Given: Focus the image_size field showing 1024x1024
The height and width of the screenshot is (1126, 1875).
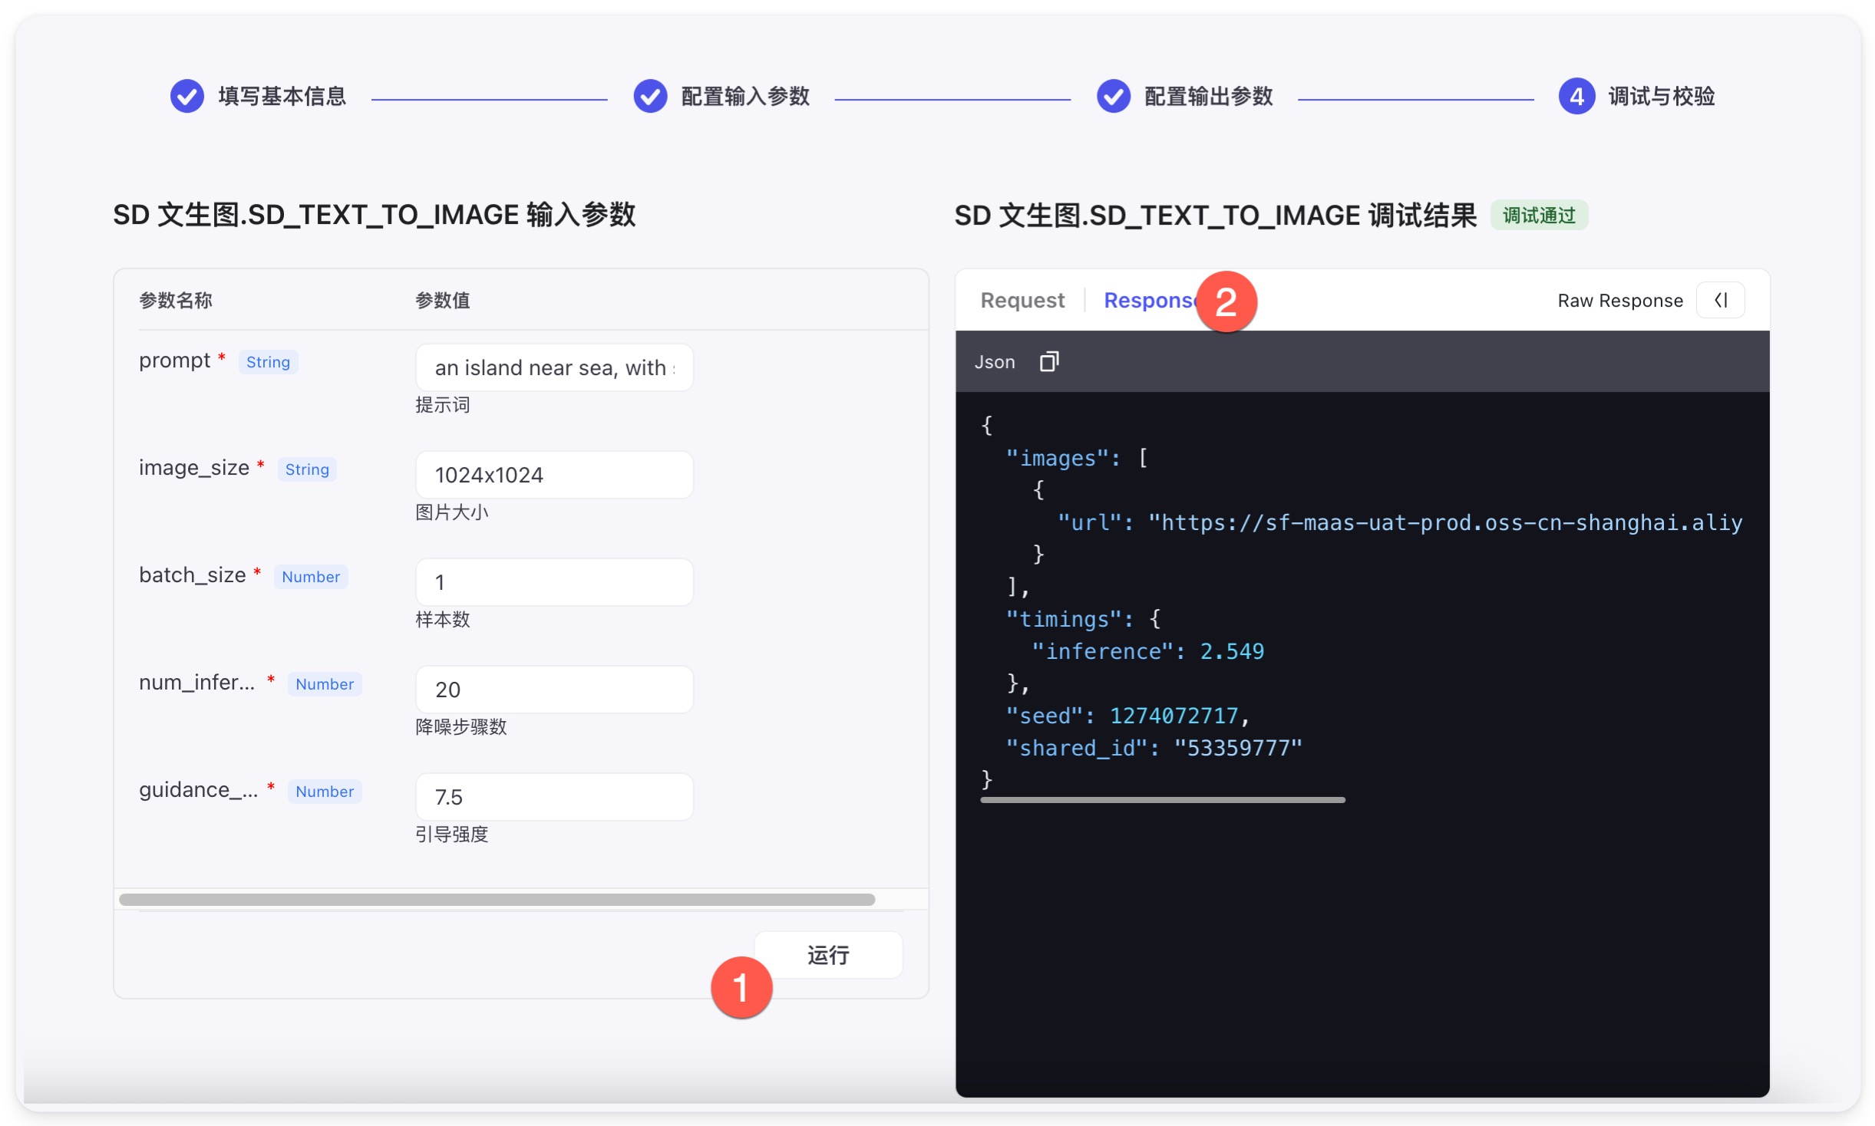Looking at the screenshot, I should [553, 475].
